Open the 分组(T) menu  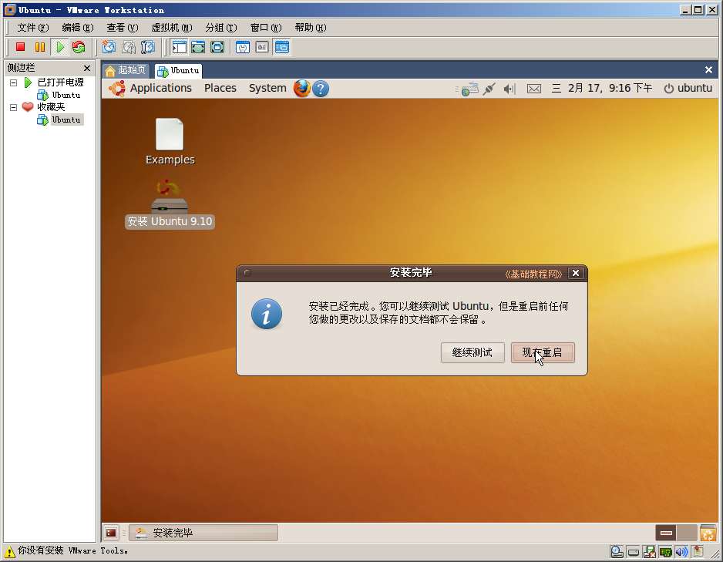pos(221,28)
